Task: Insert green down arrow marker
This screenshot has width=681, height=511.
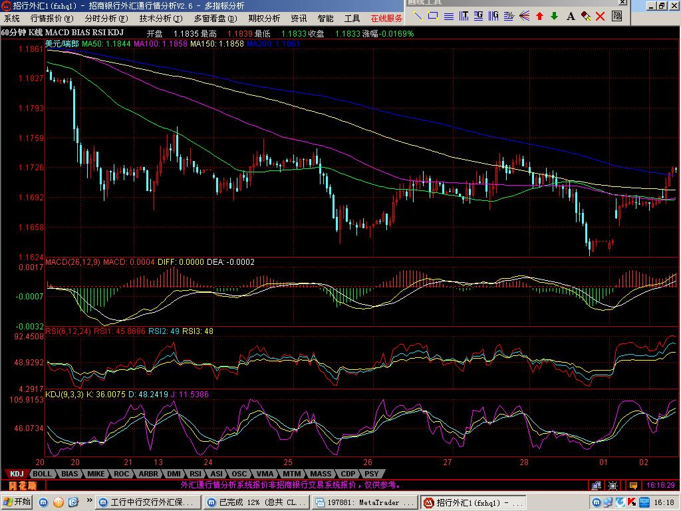Action: 554,16
